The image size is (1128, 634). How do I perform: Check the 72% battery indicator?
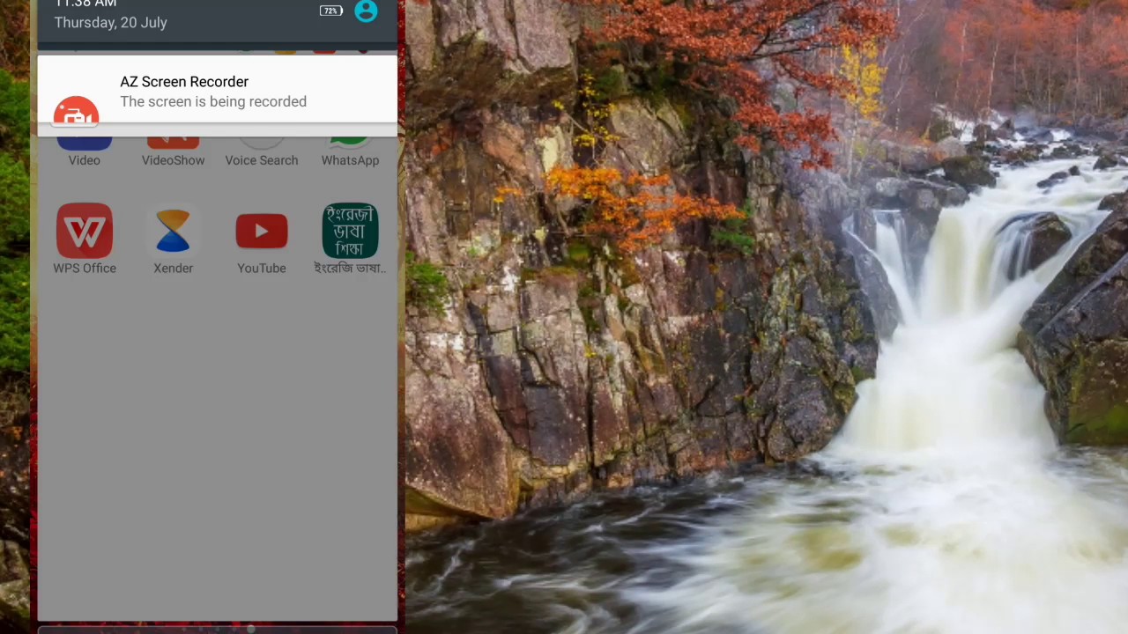pyautogui.click(x=331, y=11)
